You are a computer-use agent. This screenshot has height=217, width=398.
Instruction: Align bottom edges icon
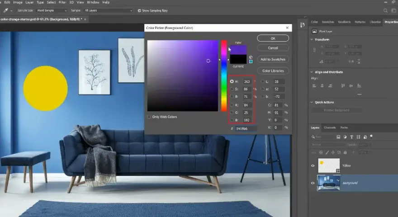click(x=359, y=86)
